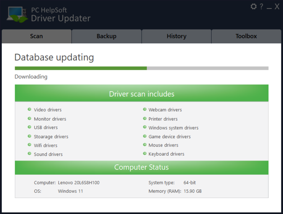The height and width of the screenshot is (214, 283).
Task: Switch to the Backup tab
Action: pyautogui.click(x=106, y=36)
